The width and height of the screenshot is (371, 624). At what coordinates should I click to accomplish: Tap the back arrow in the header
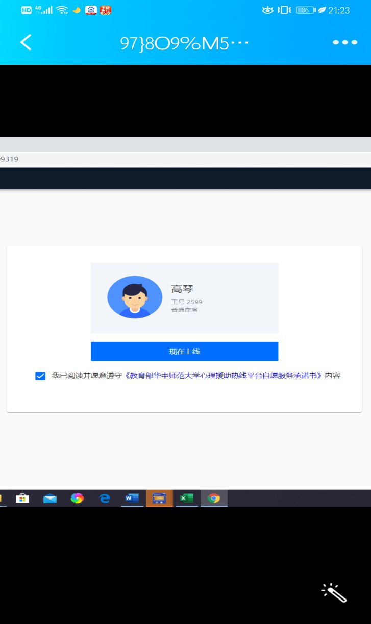click(26, 42)
